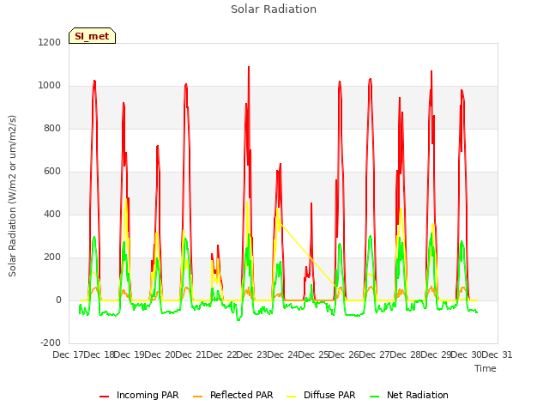This screenshot has width=549, height=412.
Task: Click the Dec 22 Incoming PAR peak near 1100
Action: point(249,67)
